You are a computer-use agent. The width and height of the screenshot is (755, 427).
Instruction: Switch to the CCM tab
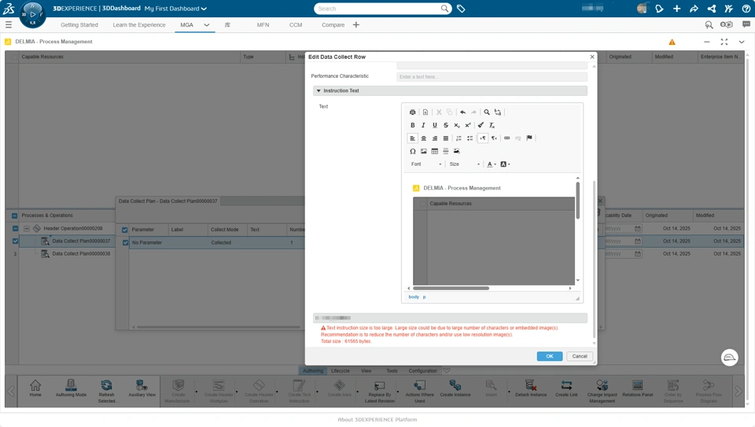(x=296, y=25)
